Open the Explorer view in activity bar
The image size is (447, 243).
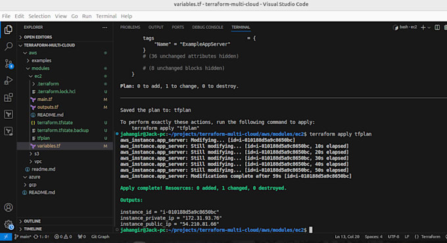tap(9, 30)
